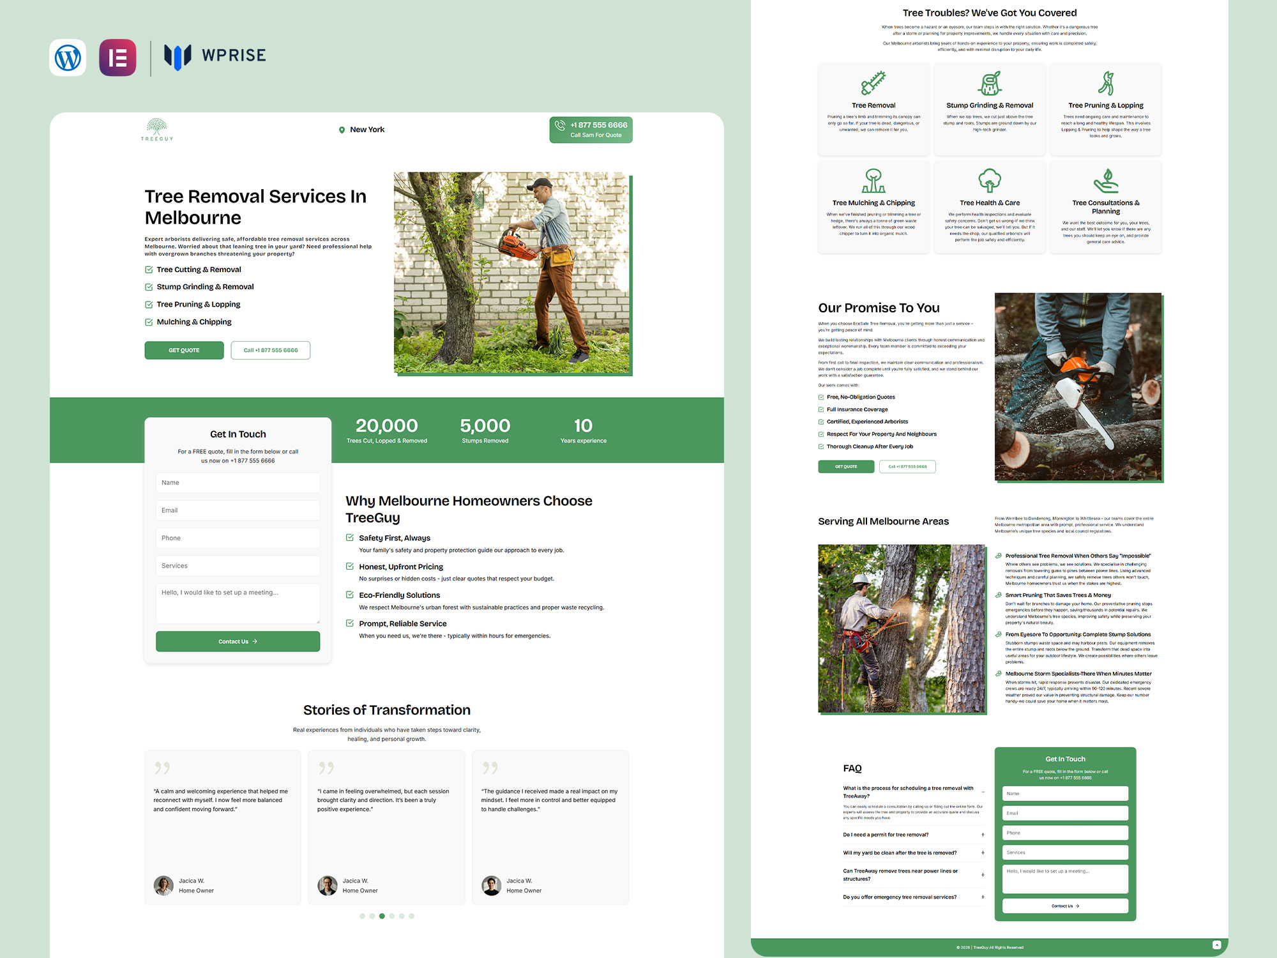Expand FAQ about permit for tree removal
Image resolution: width=1277 pixels, height=958 pixels.
983,835
